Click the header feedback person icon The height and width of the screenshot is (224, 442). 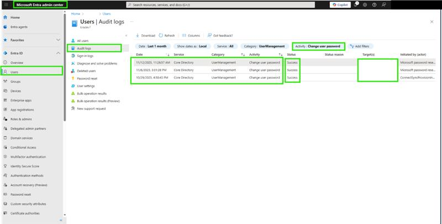click(x=383, y=5)
